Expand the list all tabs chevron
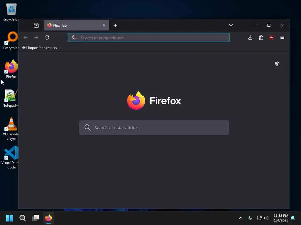Image resolution: width=301 pixels, height=225 pixels. tap(231, 25)
